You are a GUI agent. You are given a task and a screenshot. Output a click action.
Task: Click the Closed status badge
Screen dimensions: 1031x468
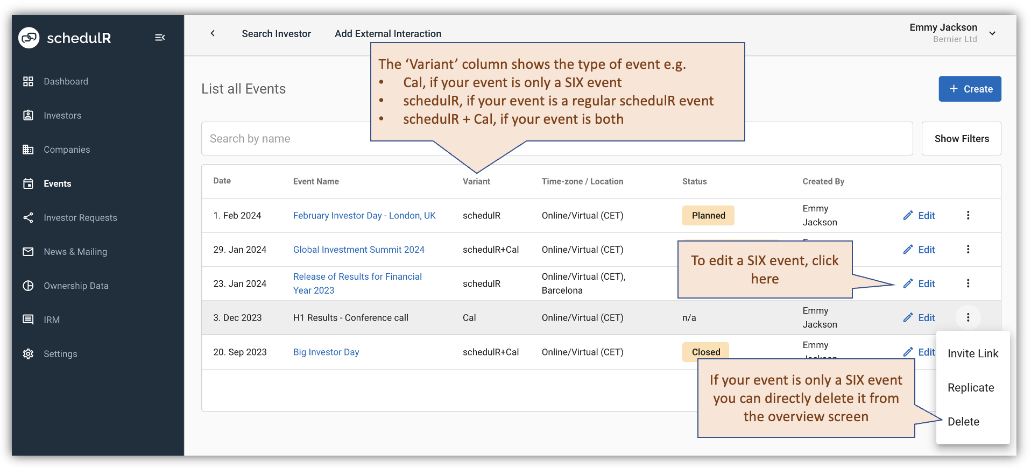[x=705, y=352]
